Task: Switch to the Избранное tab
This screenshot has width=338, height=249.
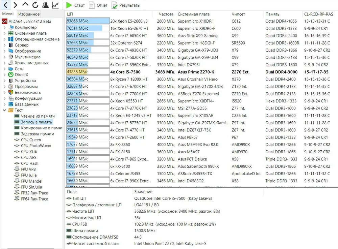Action: [x=29, y=14]
